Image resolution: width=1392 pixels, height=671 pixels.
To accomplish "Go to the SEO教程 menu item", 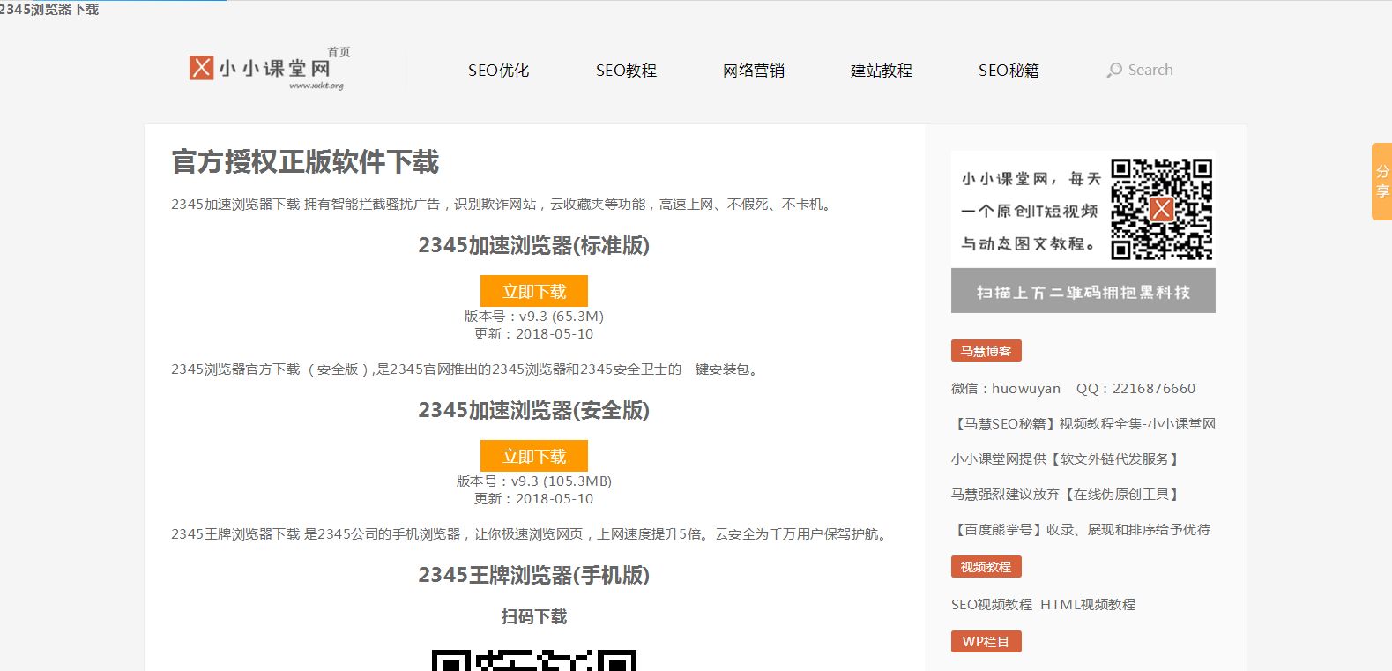I will [x=627, y=71].
